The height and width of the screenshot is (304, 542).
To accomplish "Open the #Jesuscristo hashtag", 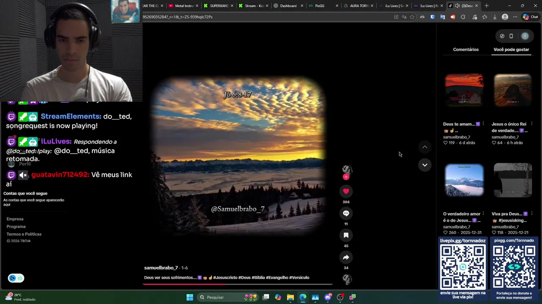I will [x=225, y=277].
